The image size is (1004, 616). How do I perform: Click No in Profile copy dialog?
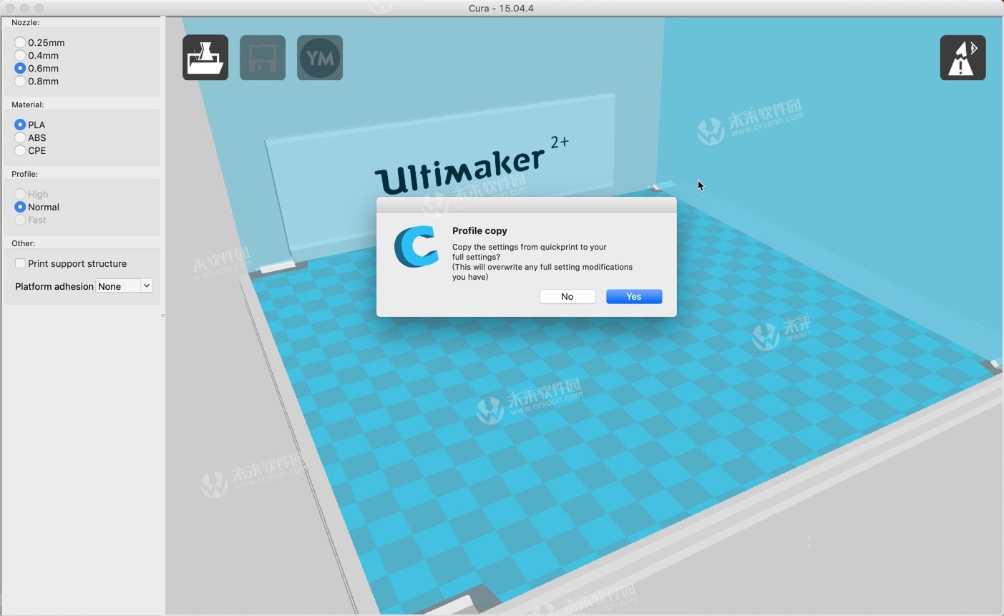567,296
